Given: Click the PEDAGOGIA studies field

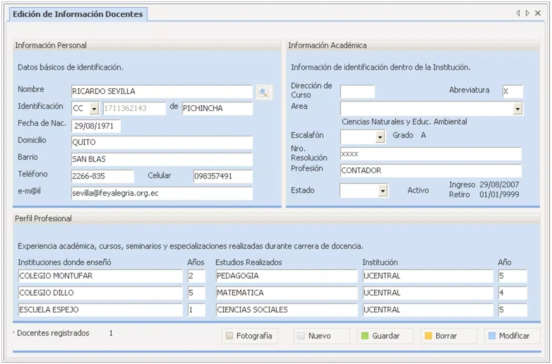Looking at the screenshot, I should tap(287, 276).
